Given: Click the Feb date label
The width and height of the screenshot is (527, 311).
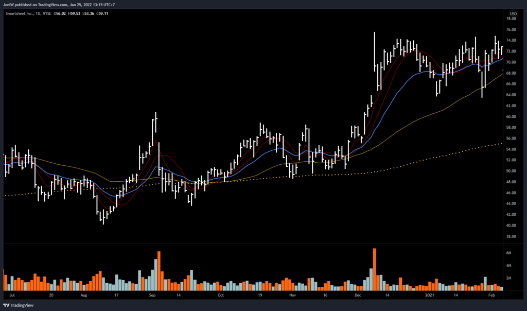Looking at the screenshot, I should (x=491, y=296).
